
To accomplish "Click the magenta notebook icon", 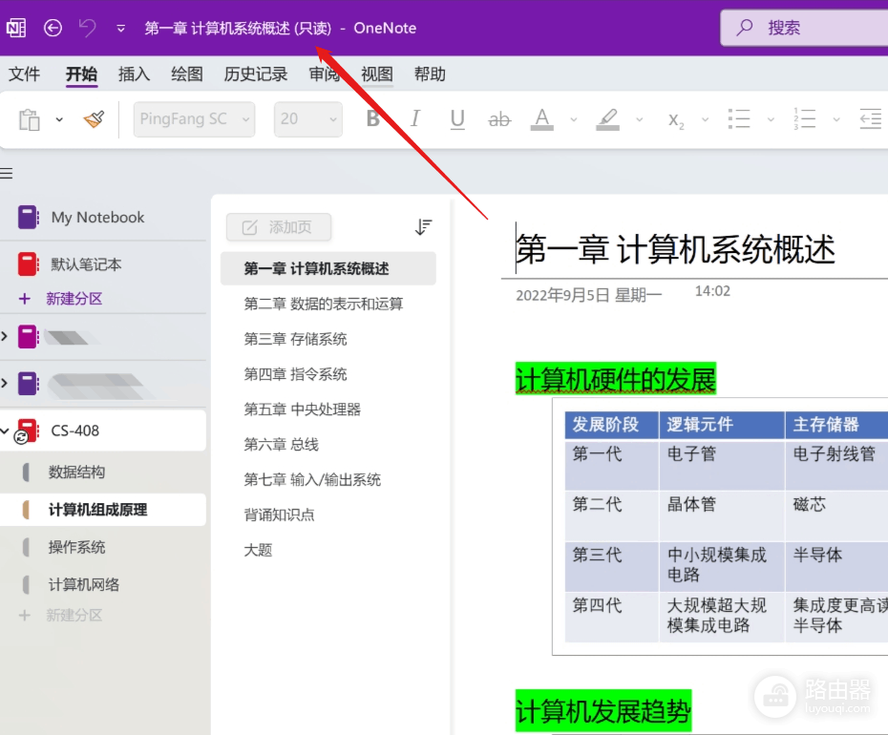I will 28,336.
